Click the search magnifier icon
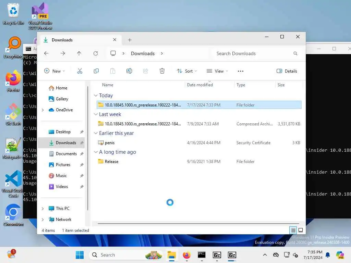Viewport: 351px width, 263px height. 295,53
